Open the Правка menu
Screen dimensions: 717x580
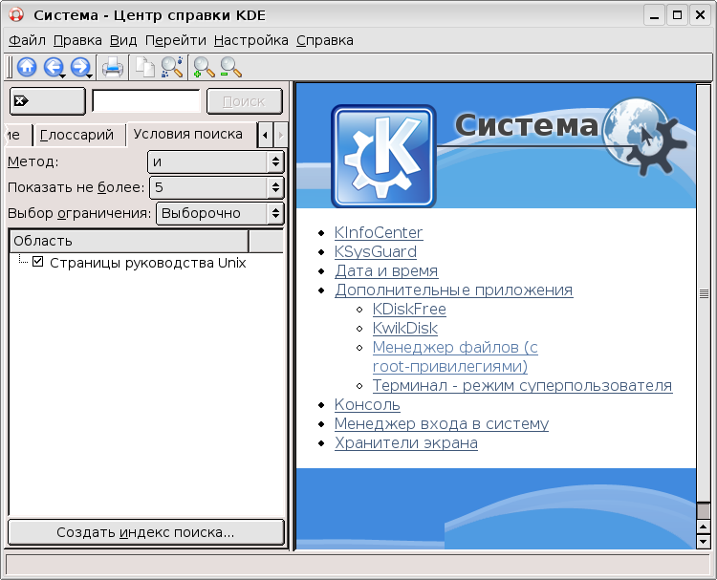coord(77,41)
